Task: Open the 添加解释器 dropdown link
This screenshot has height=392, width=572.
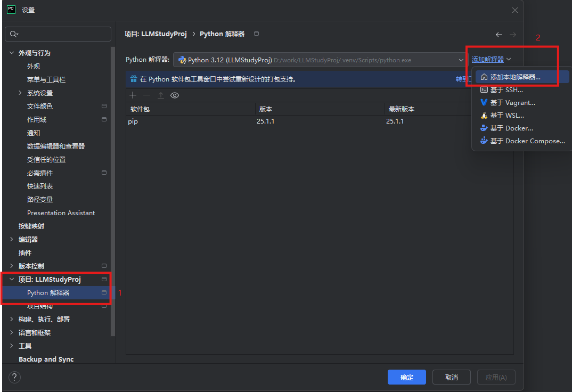Action: point(491,60)
